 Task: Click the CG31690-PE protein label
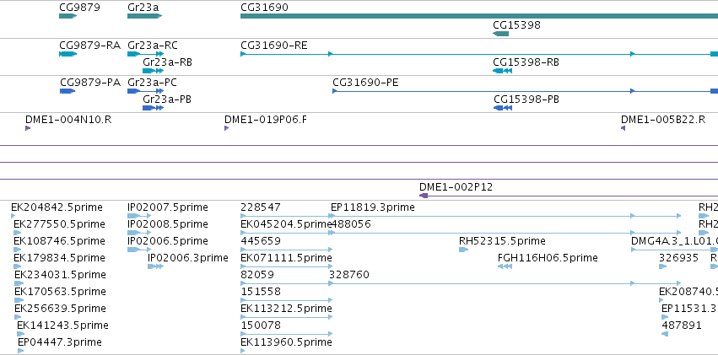[x=365, y=83]
